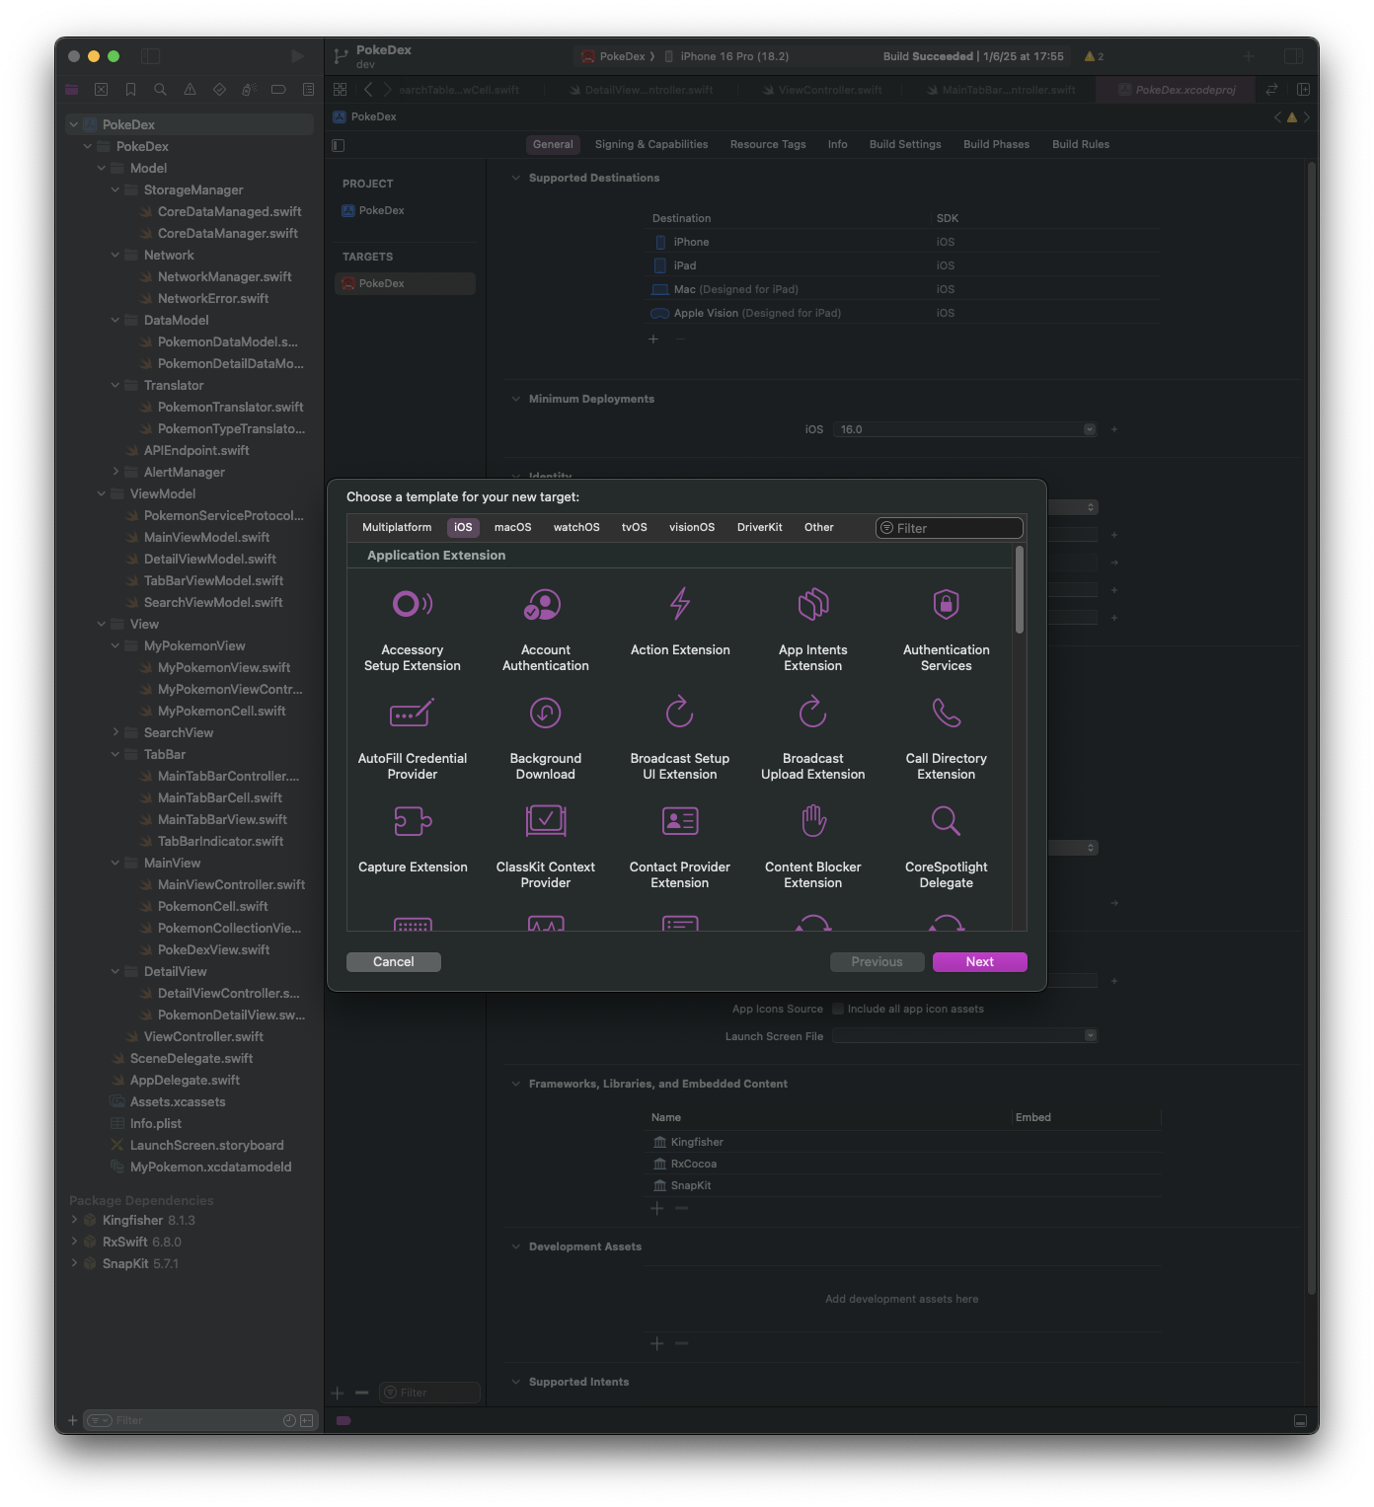
Task: Toggle the navigator sidebar icon in titlebar
Action: coord(150,56)
